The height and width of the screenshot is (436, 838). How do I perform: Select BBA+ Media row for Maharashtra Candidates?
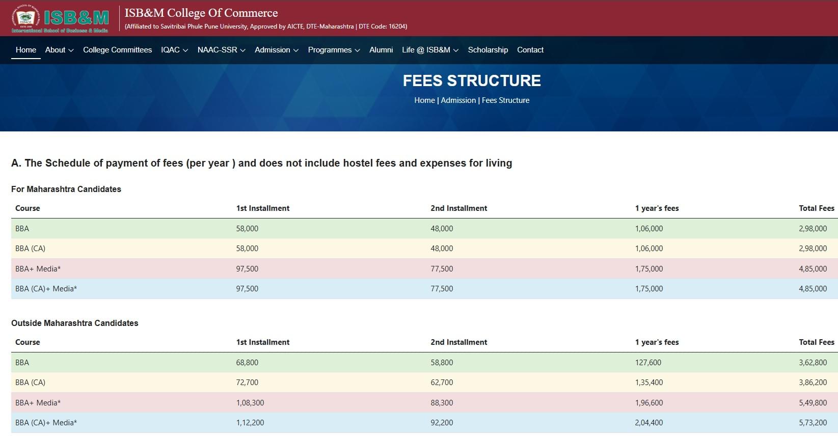click(38, 269)
